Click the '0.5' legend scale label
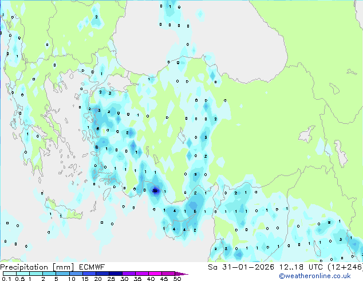363x281 pixels. pos(19,279)
